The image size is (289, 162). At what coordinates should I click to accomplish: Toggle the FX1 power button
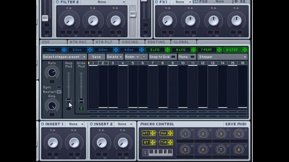(157, 2)
